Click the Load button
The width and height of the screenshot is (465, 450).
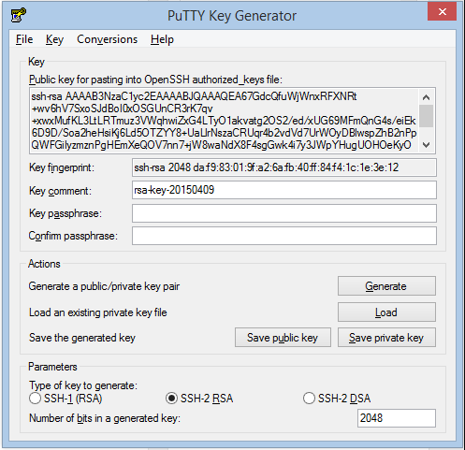tap(386, 312)
